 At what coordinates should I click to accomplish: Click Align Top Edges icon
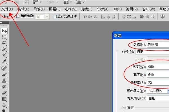[x=85, y=17]
